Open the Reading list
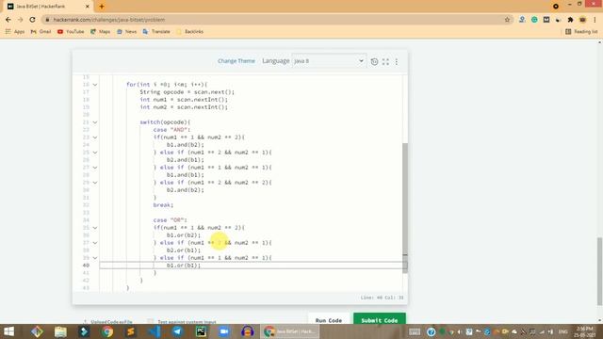The width and height of the screenshot is (603, 339). [581, 31]
